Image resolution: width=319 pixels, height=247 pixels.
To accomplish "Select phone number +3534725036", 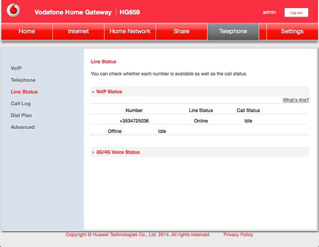I will click(x=134, y=121).
